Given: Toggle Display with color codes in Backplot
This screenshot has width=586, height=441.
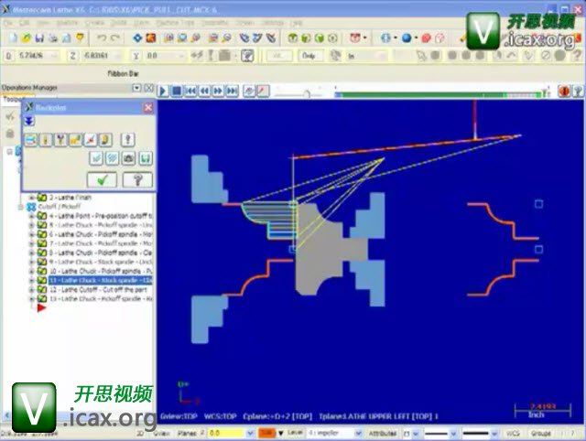Looking at the screenshot, I should [31, 140].
